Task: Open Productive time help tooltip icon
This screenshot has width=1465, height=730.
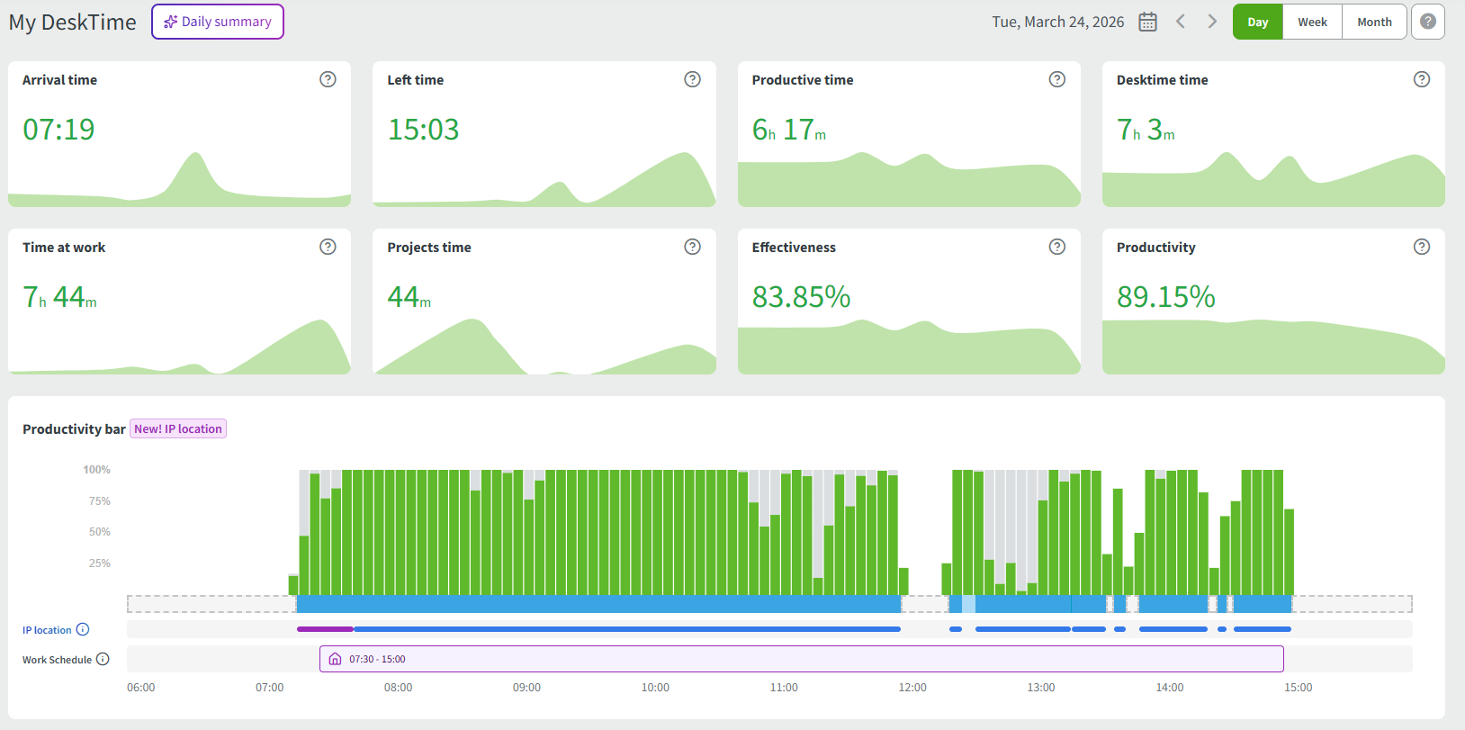Action: [1056, 79]
